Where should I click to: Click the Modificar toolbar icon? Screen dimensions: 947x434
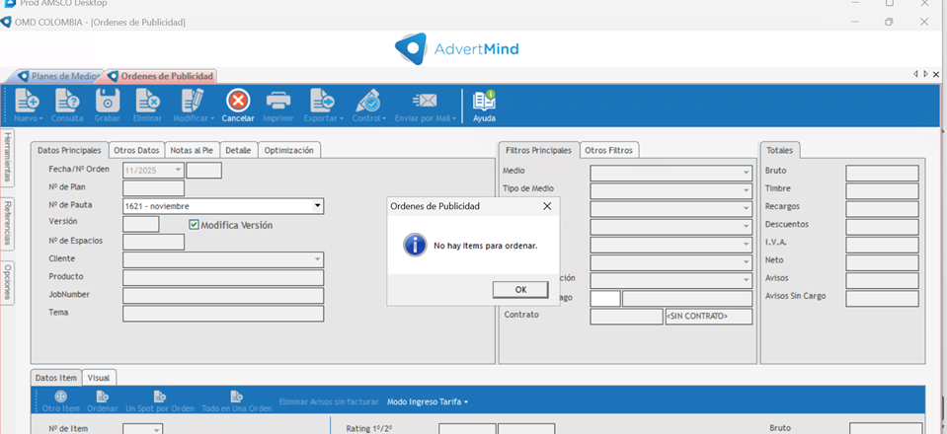click(194, 101)
